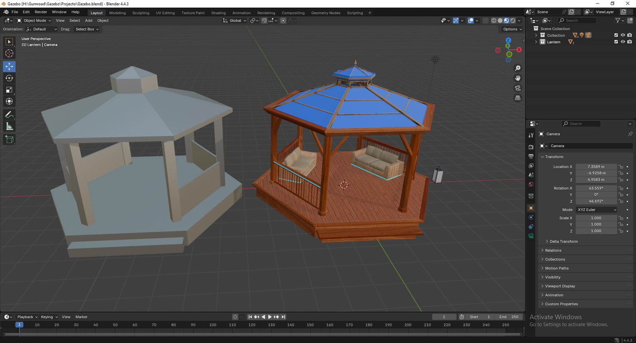Switch to the Shading workspace tab
The width and height of the screenshot is (636, 343).
coord(218,13)
